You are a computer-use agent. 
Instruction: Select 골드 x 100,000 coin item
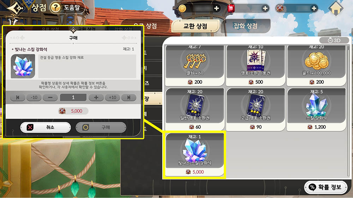(316, 66)
